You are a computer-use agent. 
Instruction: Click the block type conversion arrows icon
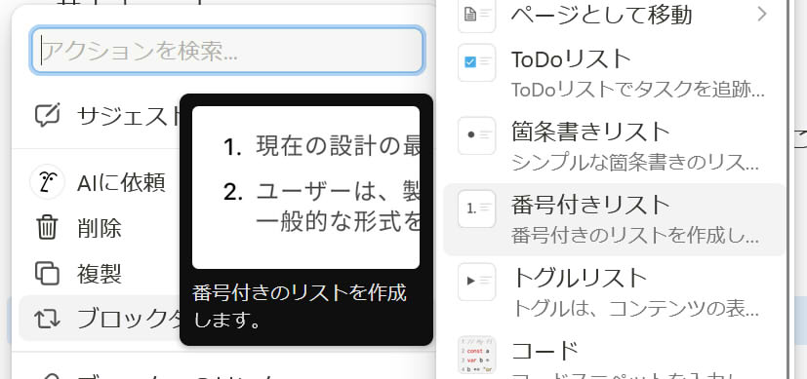[x=47, y=319]
